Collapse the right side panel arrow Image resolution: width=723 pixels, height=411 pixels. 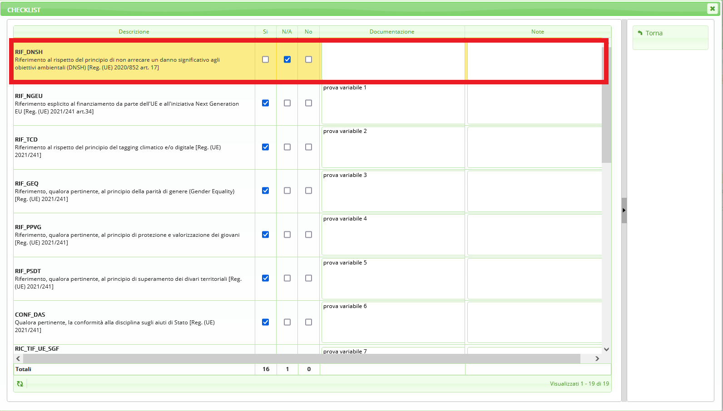[624, 210]
